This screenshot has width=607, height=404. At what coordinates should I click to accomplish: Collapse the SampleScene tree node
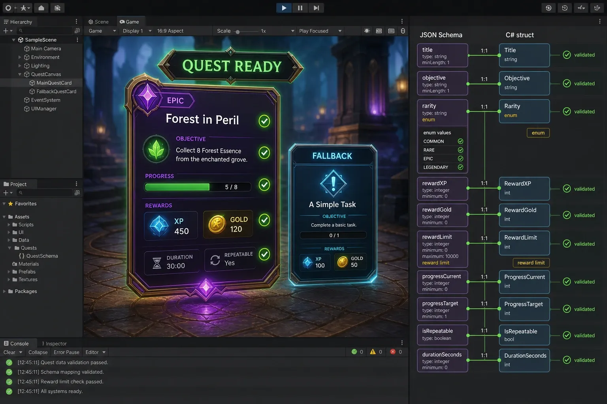(14, 40)
